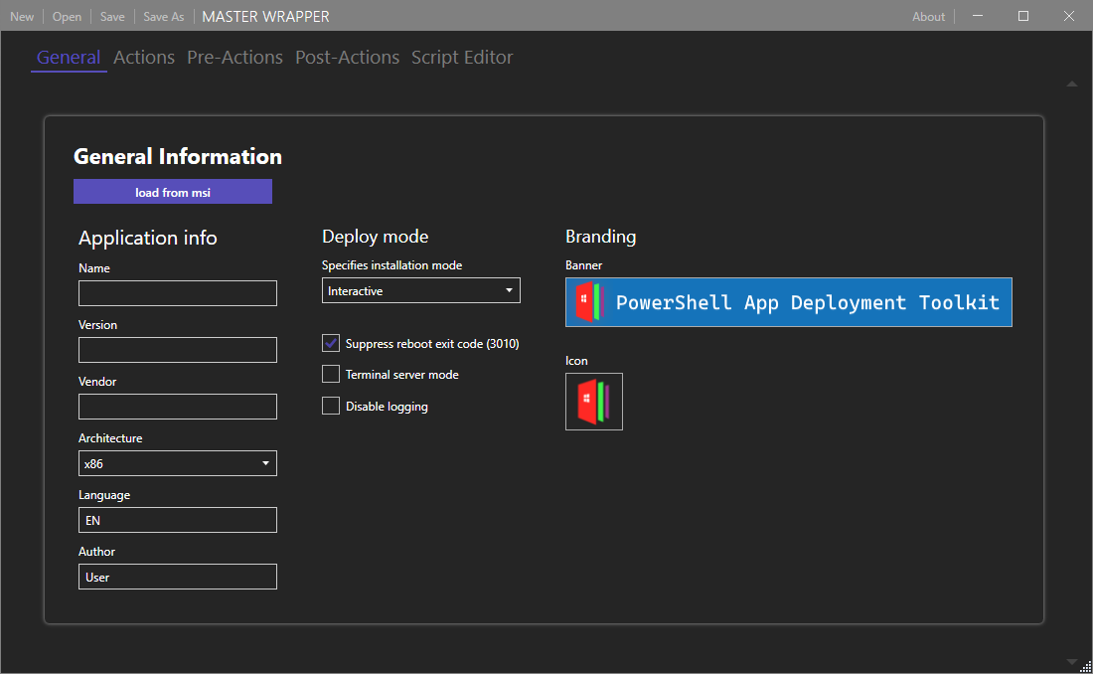
Task: Click the PowerShell App Deployment Toolkit banner
Action: tap(788, 302)
